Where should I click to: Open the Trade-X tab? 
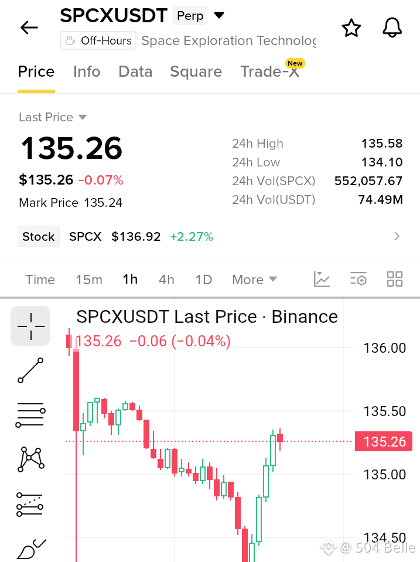click(x=270, y=71)
